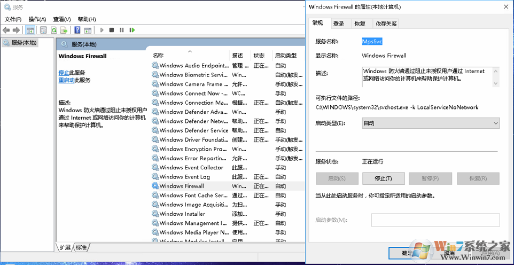The image size is (514, 265).
Task: Select the 常规 tab in properties dialog
Action: click(x=317, y=22)
